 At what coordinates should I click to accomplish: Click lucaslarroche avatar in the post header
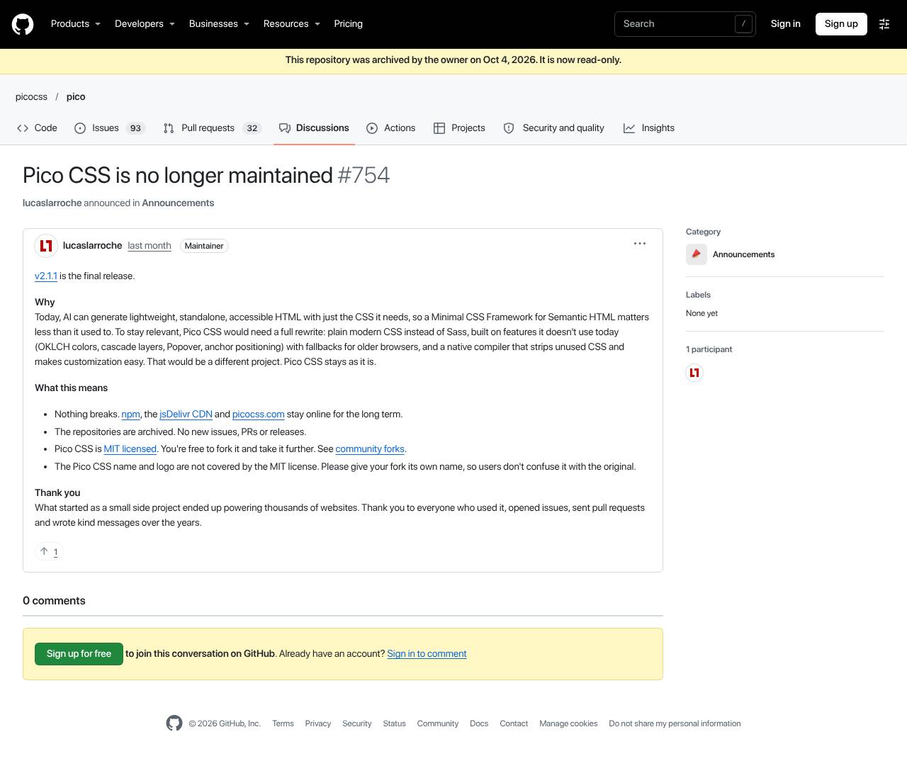point(46,246)
